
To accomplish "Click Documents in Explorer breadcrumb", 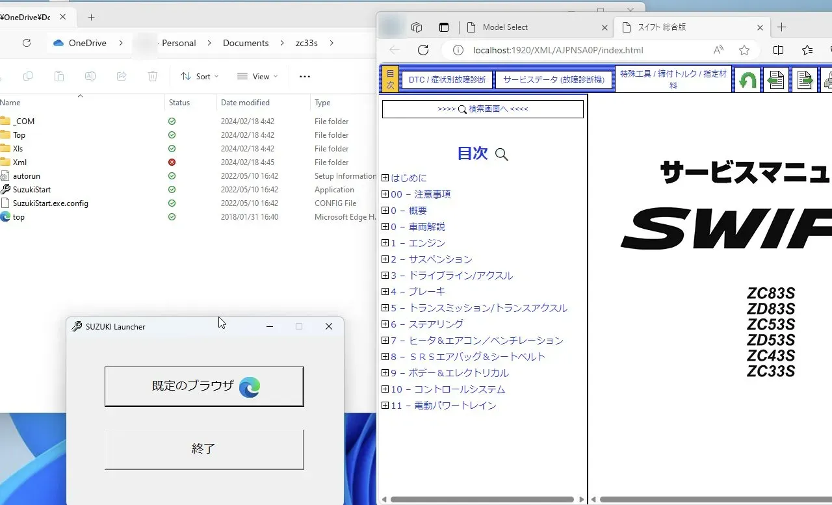I will click(246, 43).
